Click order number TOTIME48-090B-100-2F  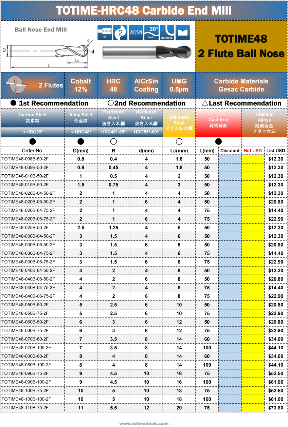click(26, 382)
